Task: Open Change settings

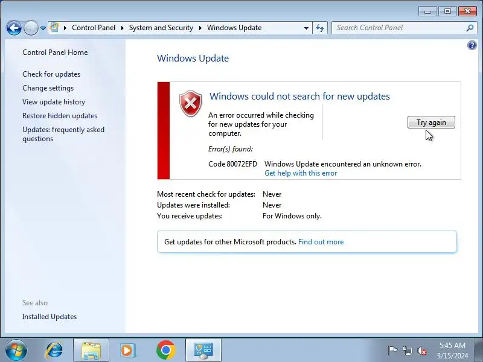Action: (48, 88)
